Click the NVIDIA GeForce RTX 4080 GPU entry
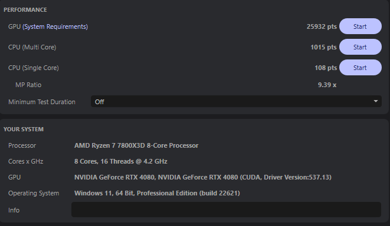390x226 pixels. point(203,177)
